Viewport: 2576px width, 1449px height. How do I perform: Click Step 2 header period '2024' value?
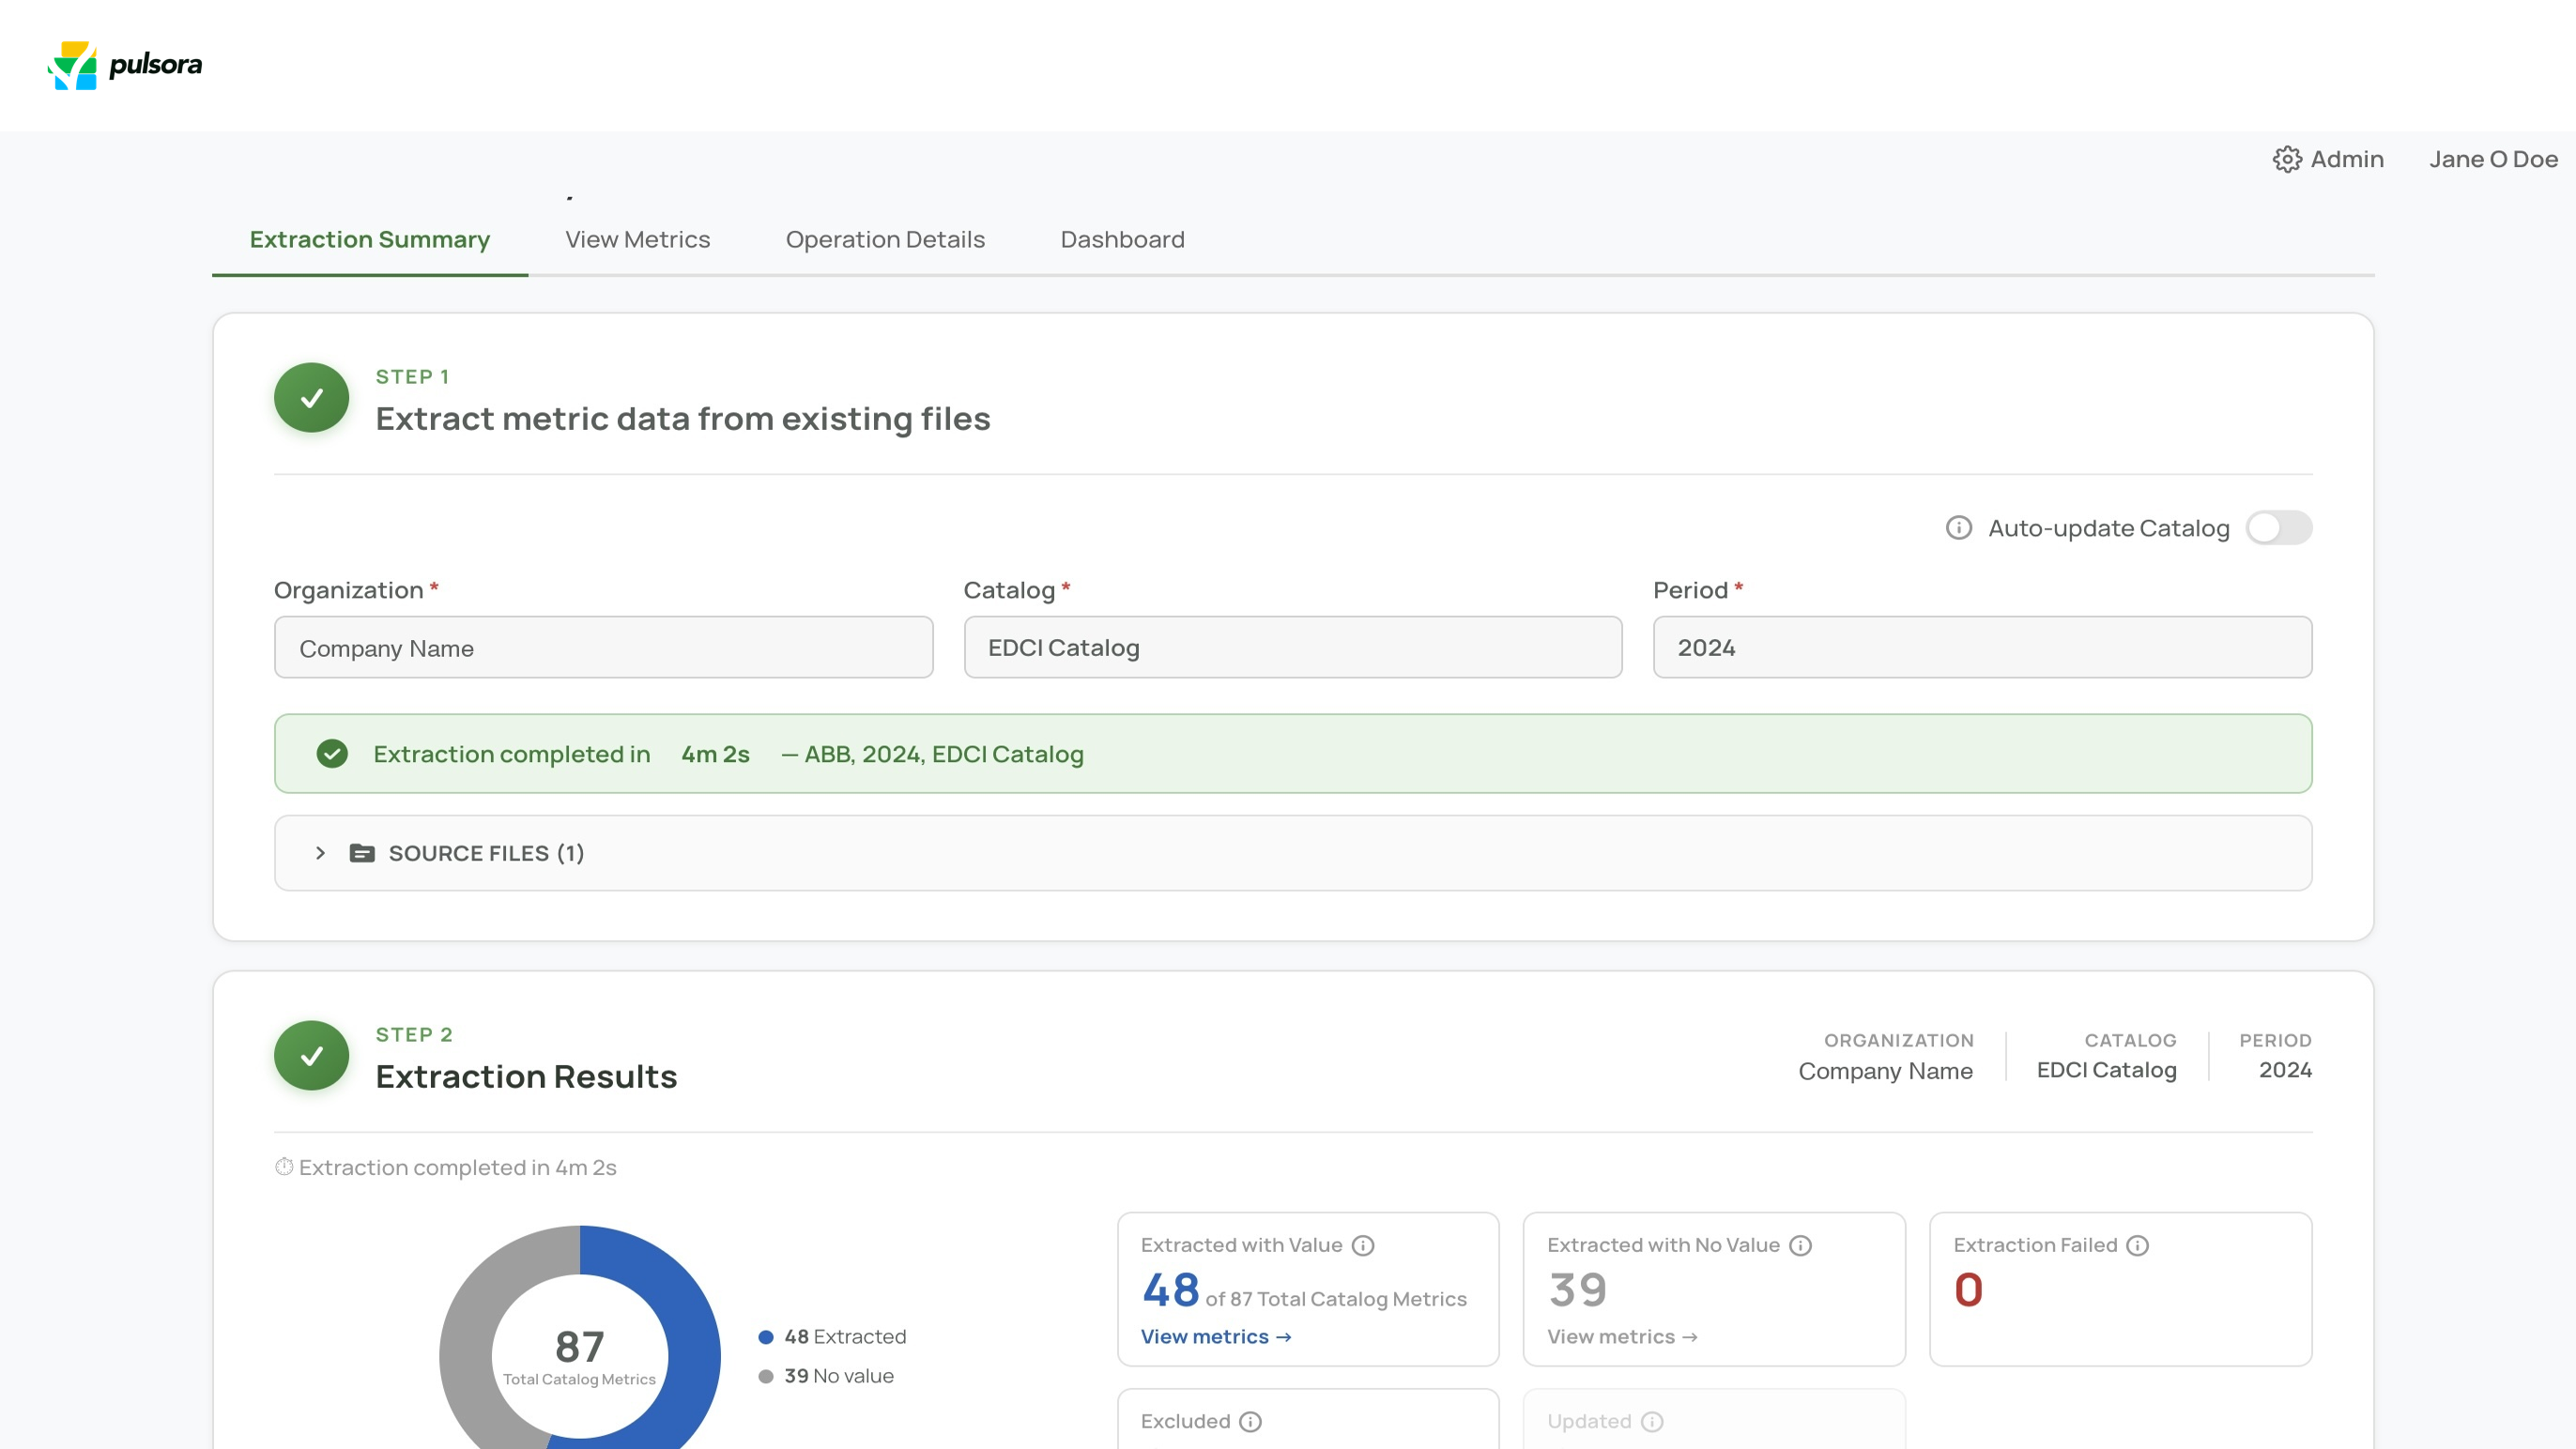click(2285, 1070)
